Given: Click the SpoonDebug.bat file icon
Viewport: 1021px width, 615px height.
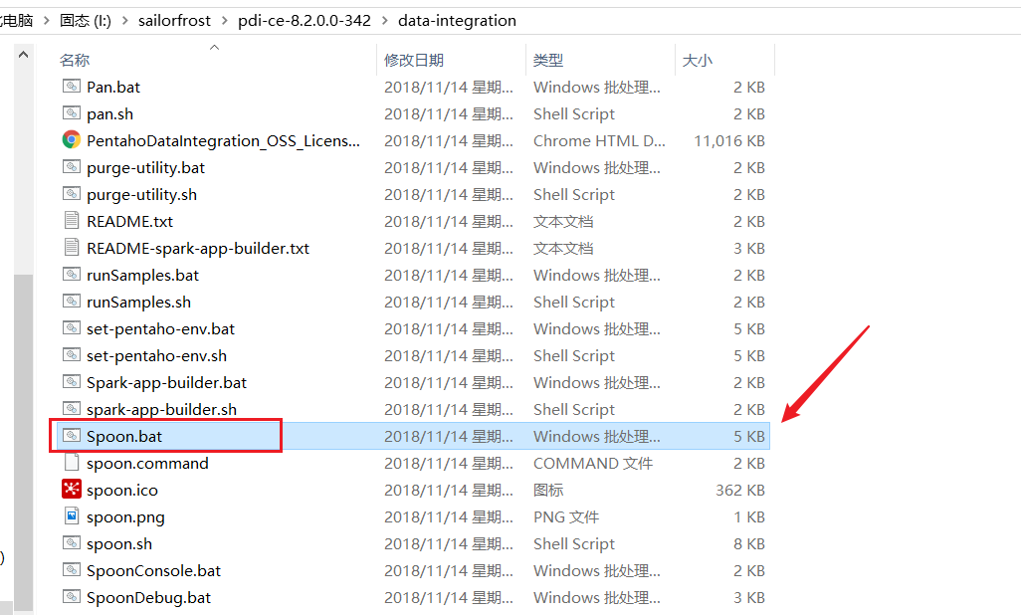Looking at the screenshot, I should [71, 596].
